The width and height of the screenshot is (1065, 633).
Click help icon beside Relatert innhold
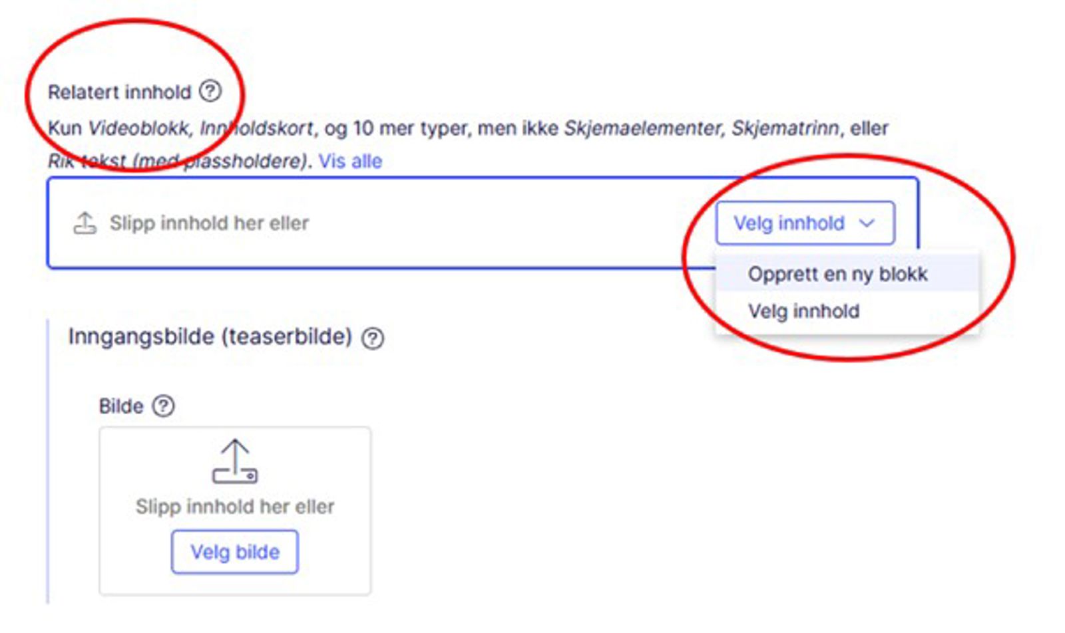(210, 90)
